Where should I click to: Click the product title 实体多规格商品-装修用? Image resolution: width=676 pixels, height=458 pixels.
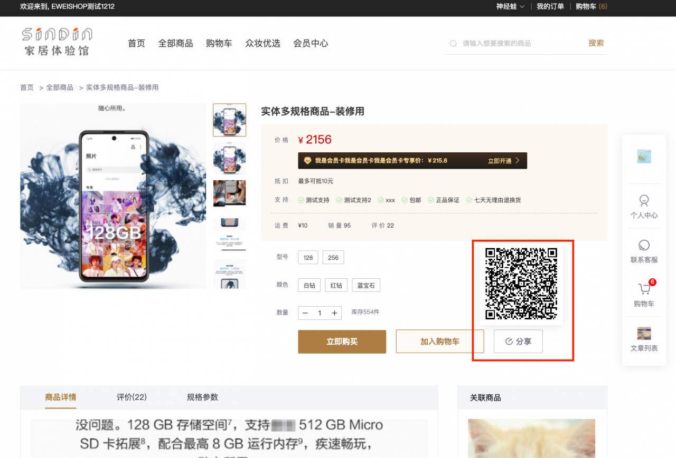(x=313, y=111)
